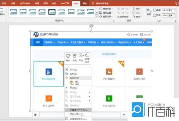
Task: Decrease the width value with the down arrow
Action: (x=174, y=16)
